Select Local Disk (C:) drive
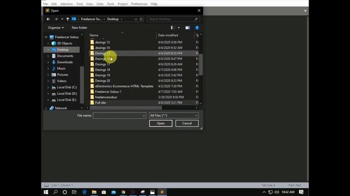350x196 pixels. coord(67,87)
